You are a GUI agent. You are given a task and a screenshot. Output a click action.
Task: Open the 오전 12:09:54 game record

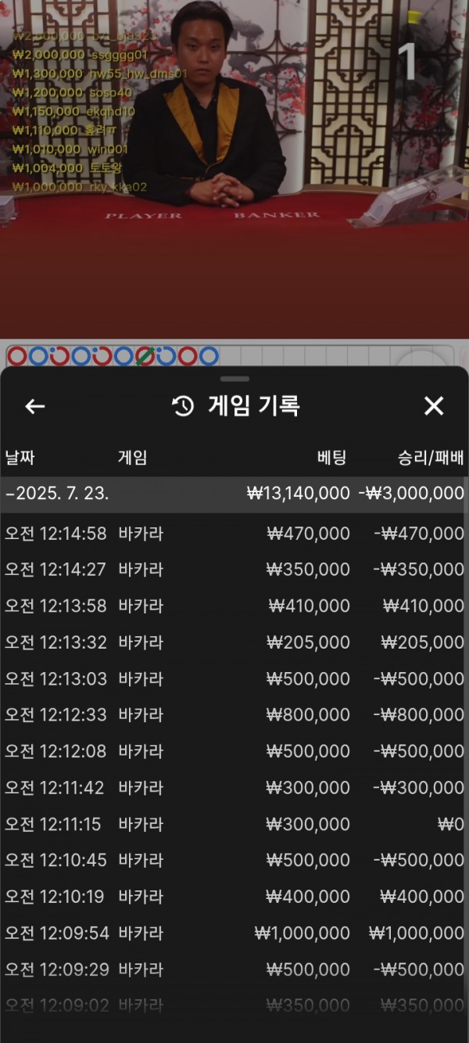click(x=234, y=933)
